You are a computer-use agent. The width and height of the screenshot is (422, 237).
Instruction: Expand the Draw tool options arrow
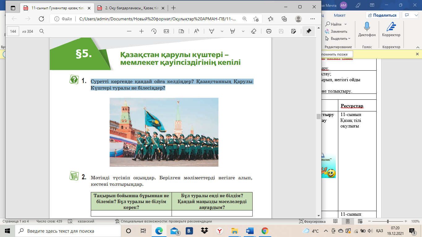pyautogui.click(x=222, y=31)
